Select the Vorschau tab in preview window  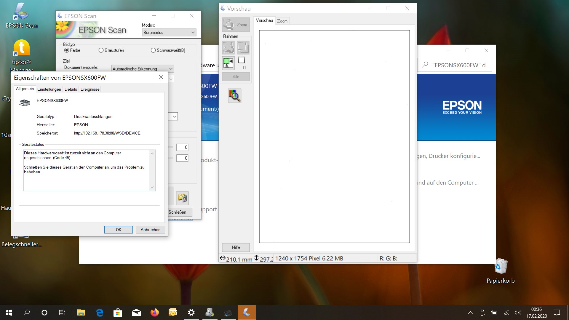click(x=264, y=20)
